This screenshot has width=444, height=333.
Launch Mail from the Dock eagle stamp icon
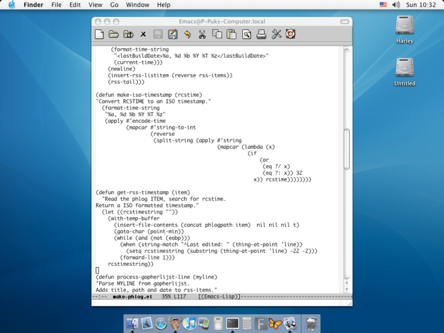pos(146,323)
